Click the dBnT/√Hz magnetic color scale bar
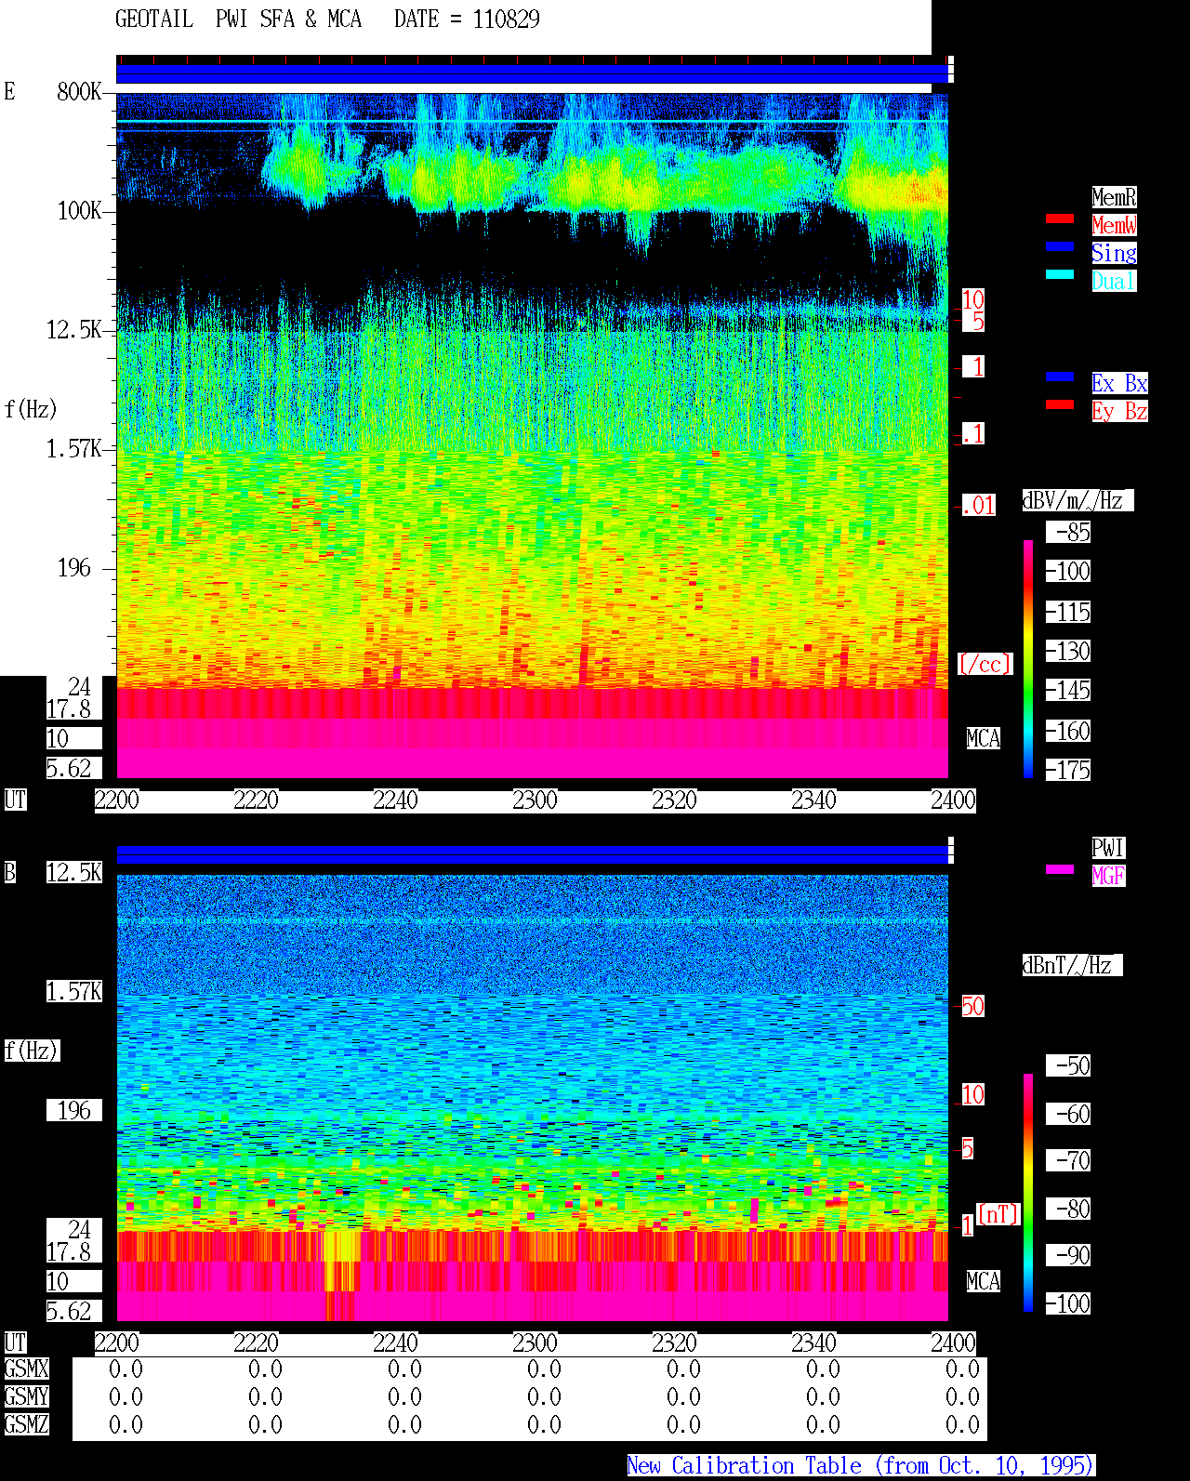 (x=1028, y=1193)
